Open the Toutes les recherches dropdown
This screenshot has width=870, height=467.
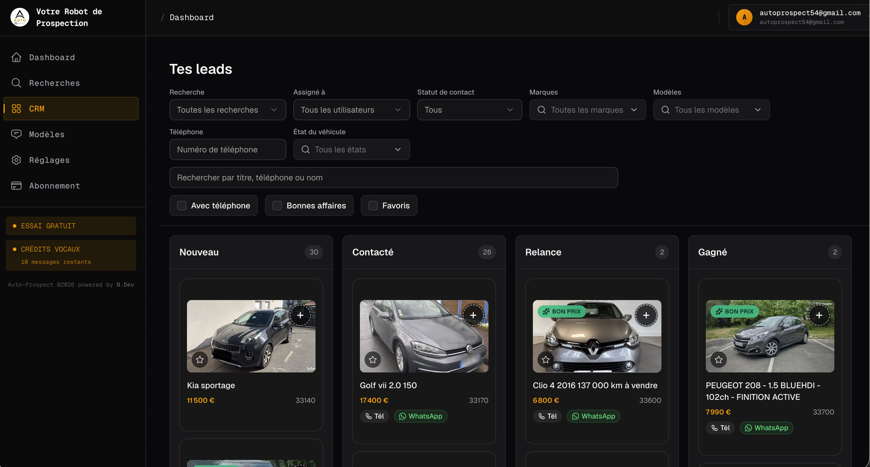click(228, 110)
